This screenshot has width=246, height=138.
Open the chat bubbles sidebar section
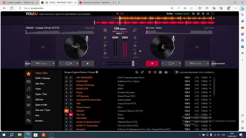(28, 120)
